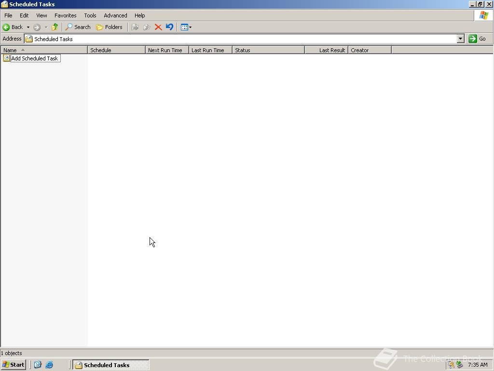The height and width of the screenshot is (371, 494).
Task: Click the Move To toolbar icon
Action: (135, 27)
